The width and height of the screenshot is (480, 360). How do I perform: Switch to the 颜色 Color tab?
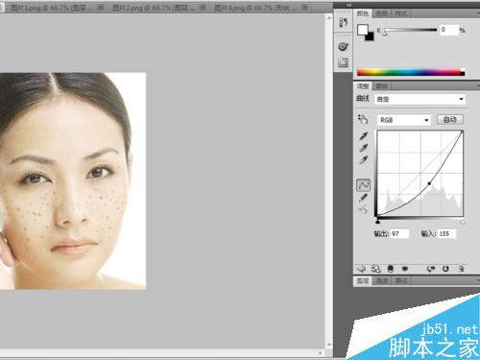363,13
